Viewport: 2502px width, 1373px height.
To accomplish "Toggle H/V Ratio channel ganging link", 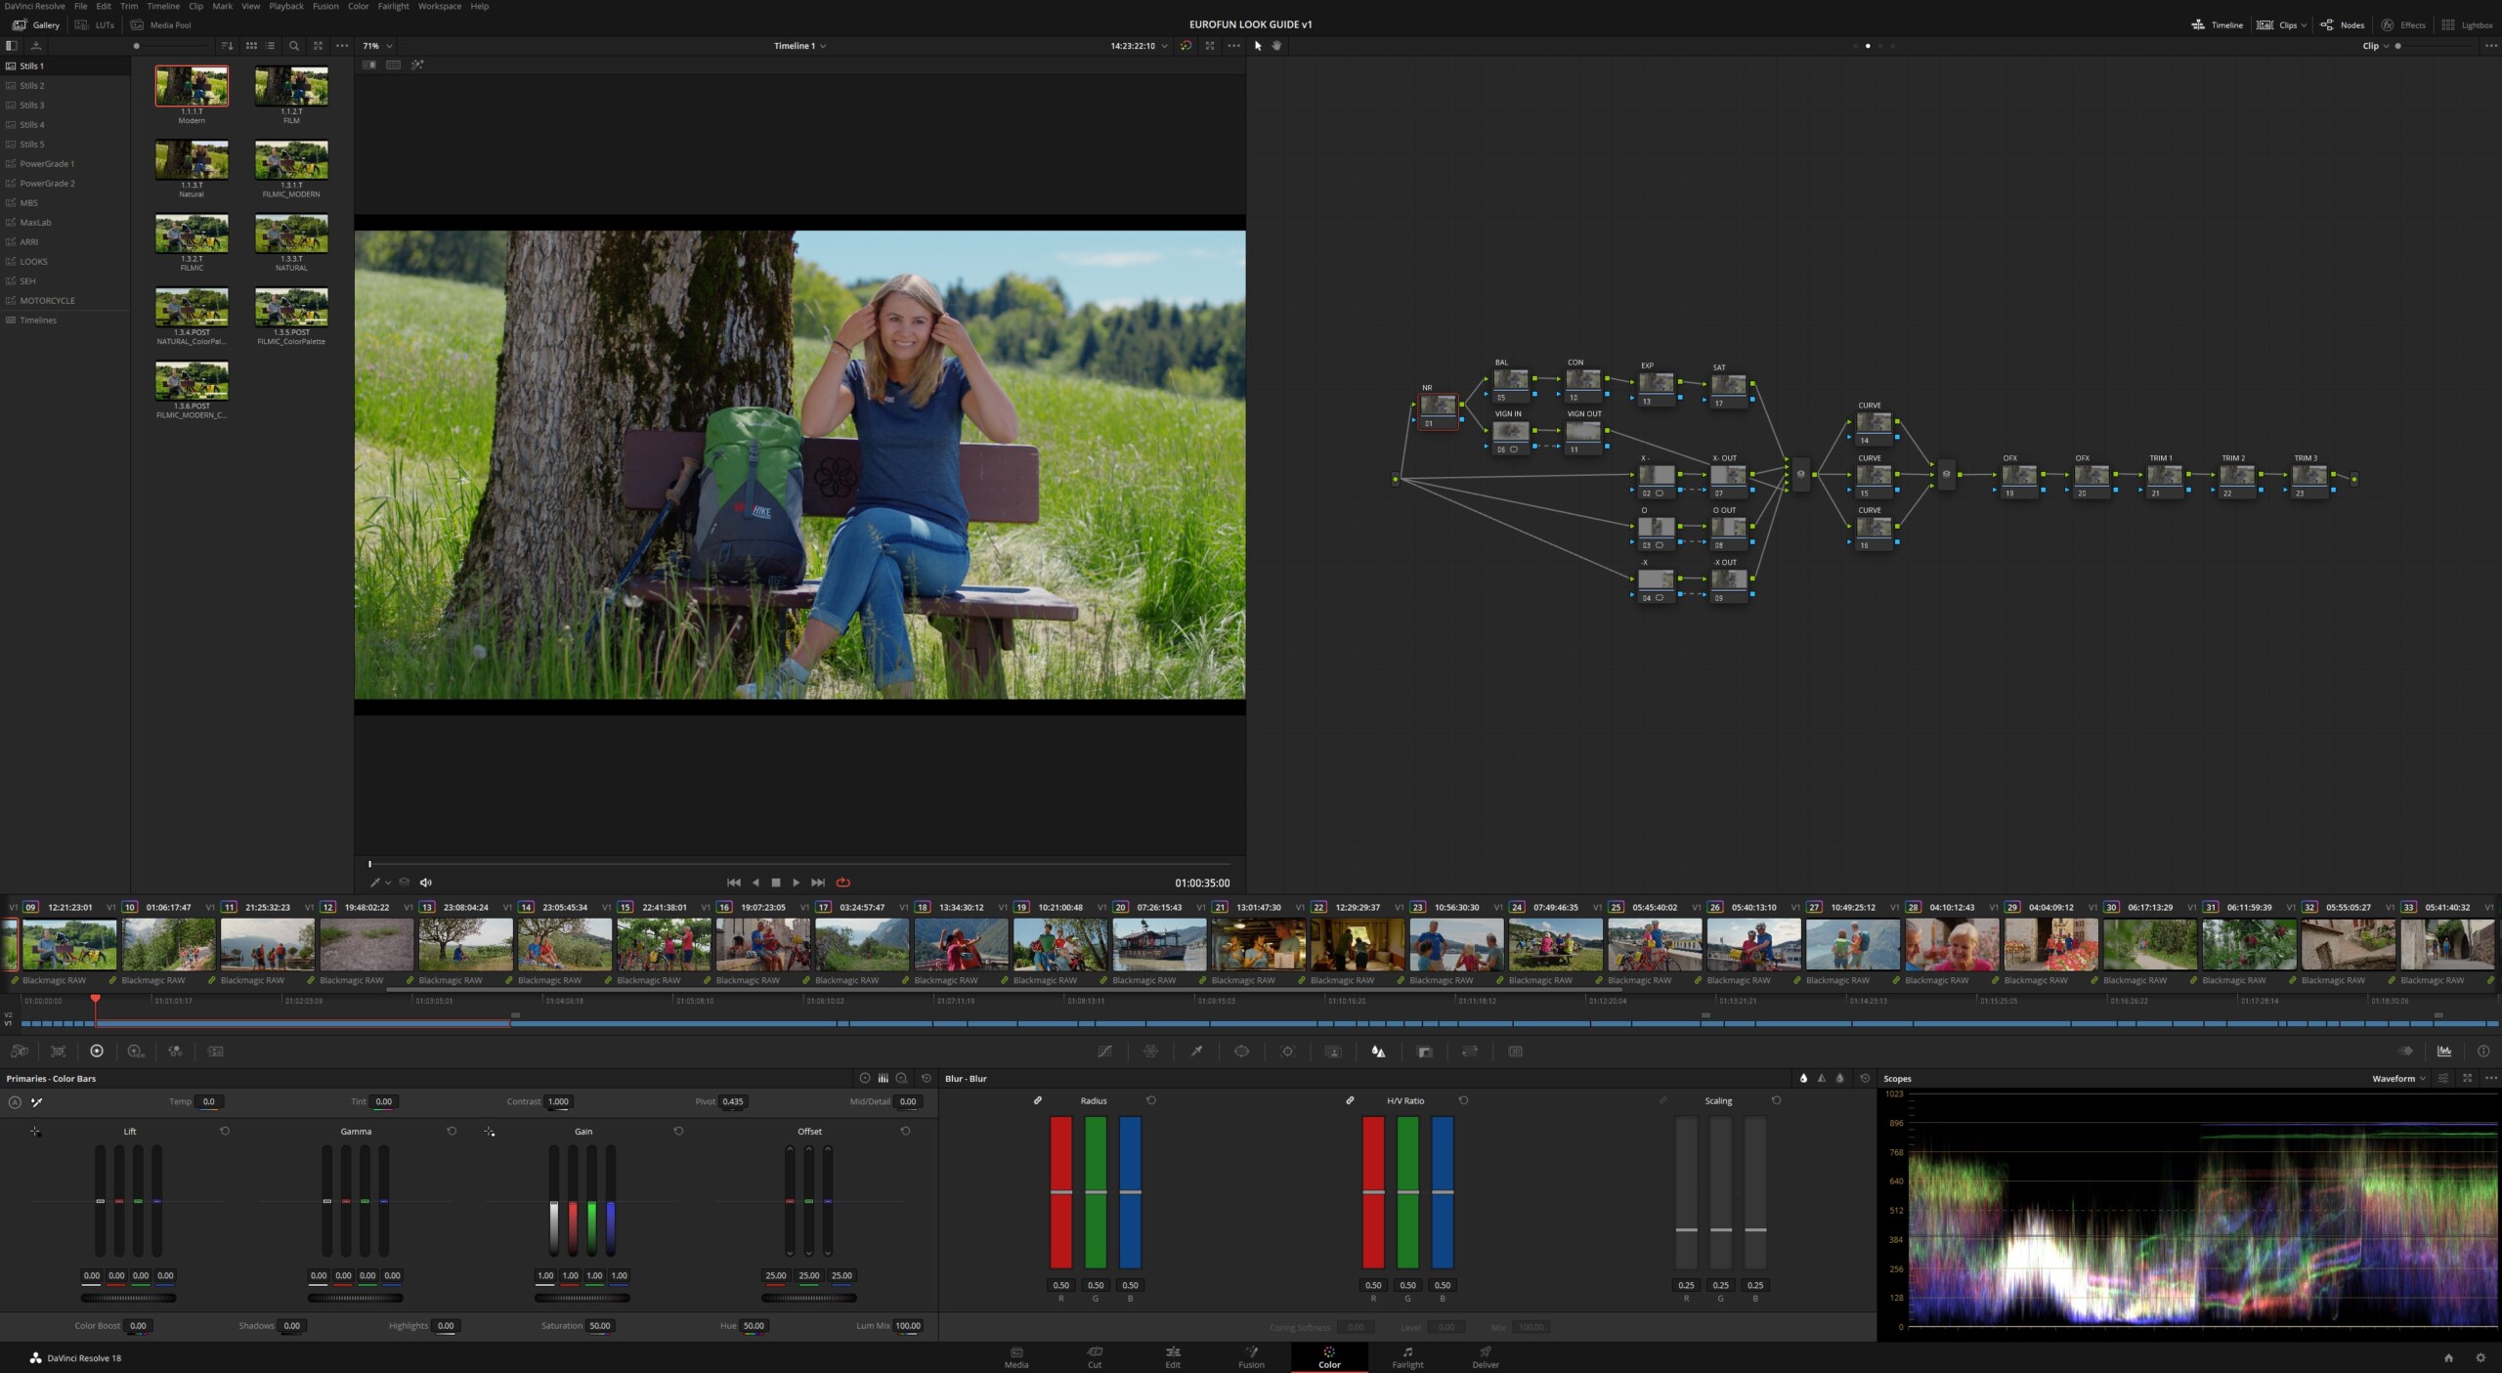I will click(x=1350, y=1100).
